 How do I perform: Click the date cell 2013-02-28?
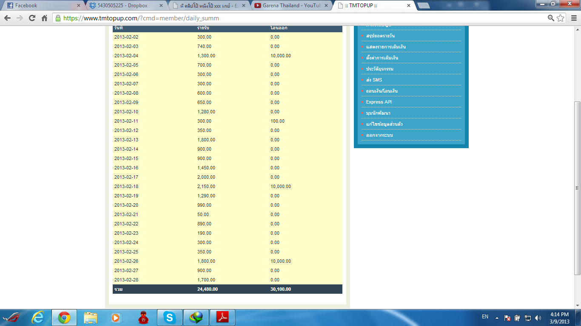point(126,280)
